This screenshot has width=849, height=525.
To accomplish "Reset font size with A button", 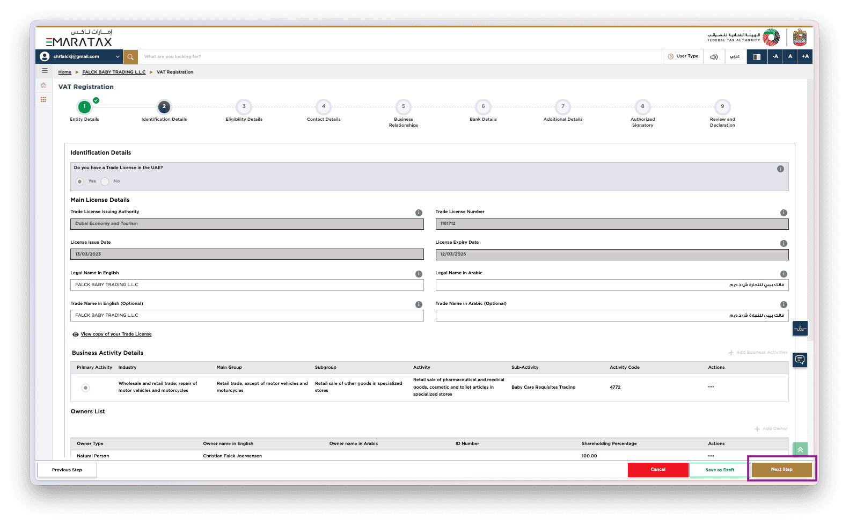I will [x=790, y=56].
